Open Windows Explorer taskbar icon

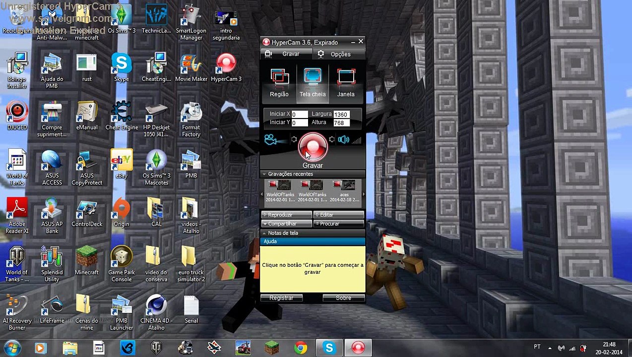click(70, 348)
